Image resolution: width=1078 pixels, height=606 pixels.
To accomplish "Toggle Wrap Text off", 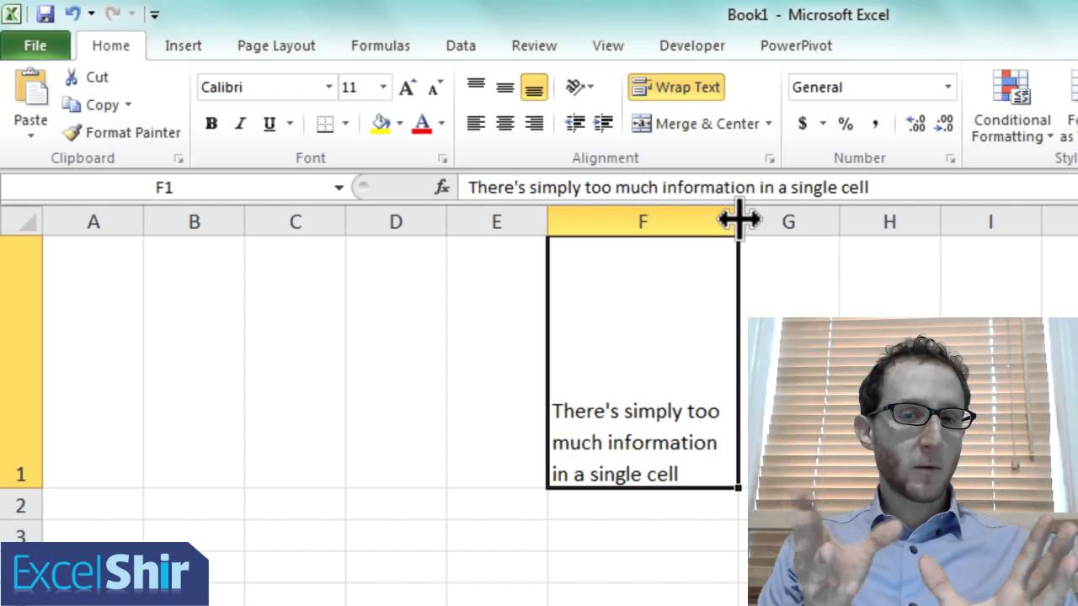I will point(676,87).
